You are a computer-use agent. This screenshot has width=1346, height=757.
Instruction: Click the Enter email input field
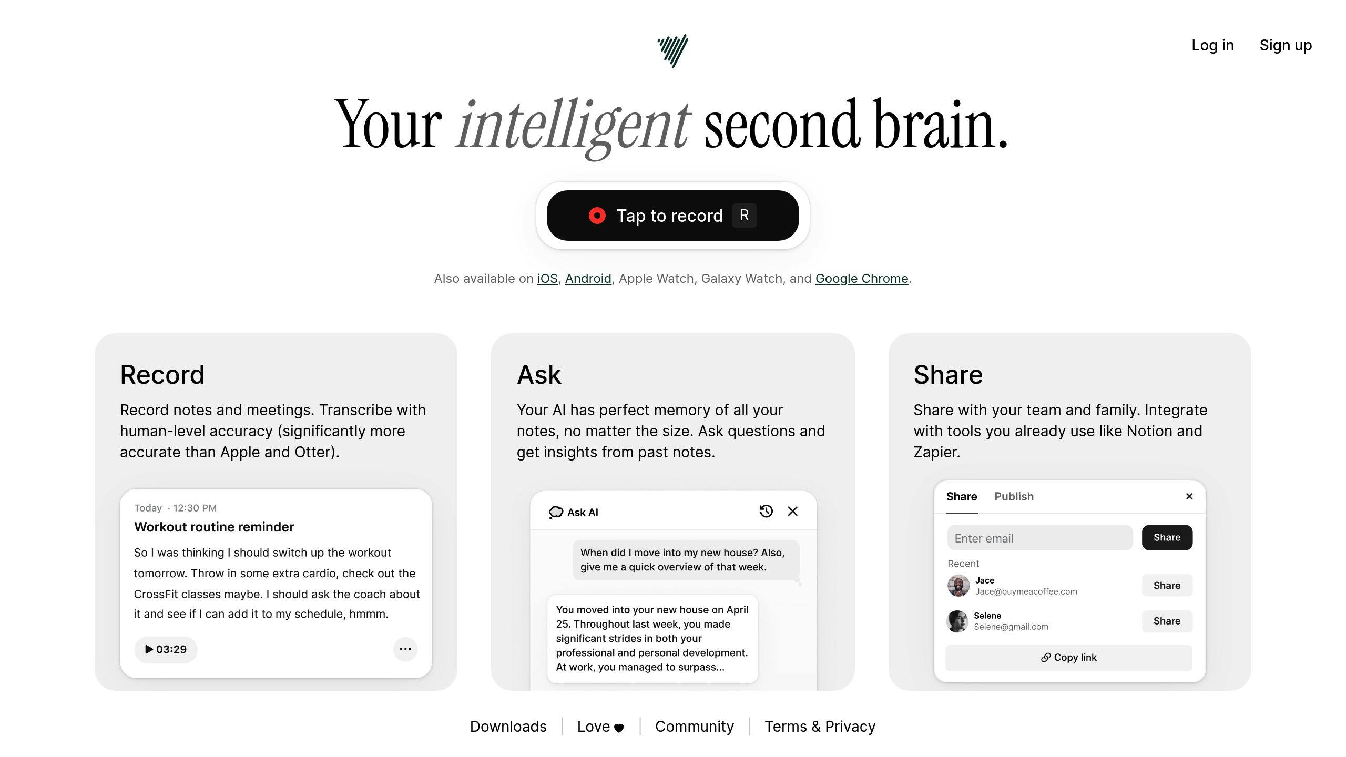[1039, 538]
